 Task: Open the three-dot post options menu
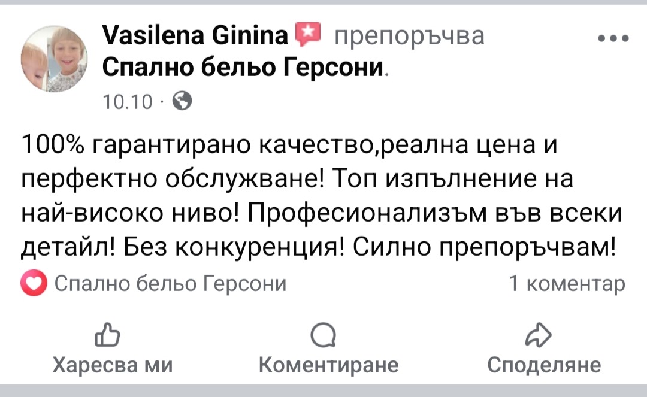tap(613, 39)
